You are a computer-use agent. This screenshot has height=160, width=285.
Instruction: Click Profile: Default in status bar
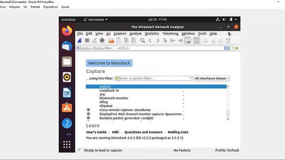click(227, 150)
